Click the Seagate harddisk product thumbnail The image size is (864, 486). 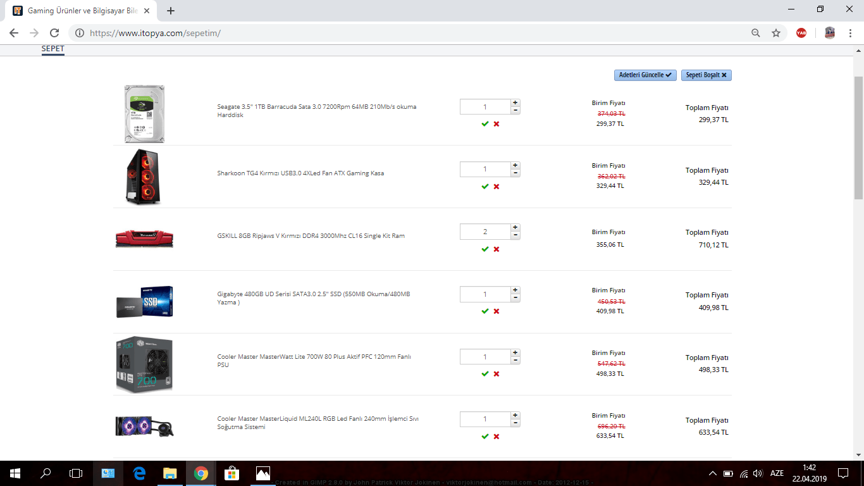pos(144,114)
